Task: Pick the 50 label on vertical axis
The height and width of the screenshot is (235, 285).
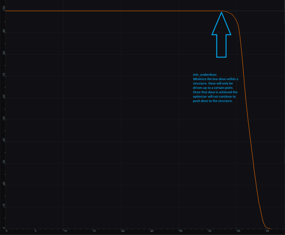Action: pyautogui.click(x=4, y=119)
